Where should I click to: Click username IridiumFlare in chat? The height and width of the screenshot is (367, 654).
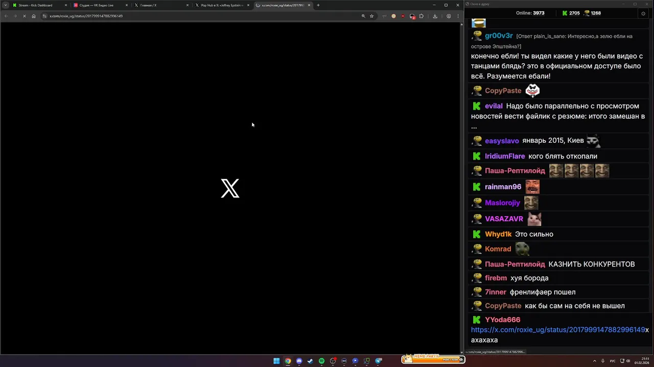click(x=505, y=156)
